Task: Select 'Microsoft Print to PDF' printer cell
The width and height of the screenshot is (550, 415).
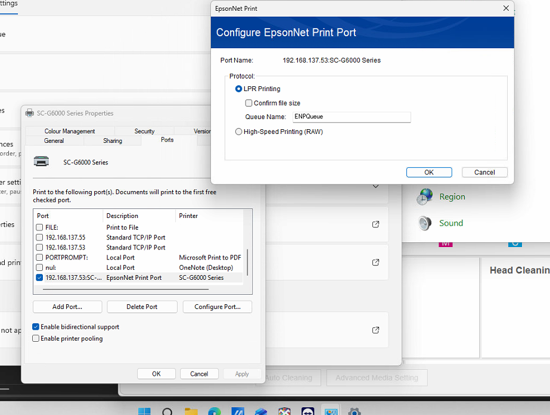Action: [x=210, y=257]
